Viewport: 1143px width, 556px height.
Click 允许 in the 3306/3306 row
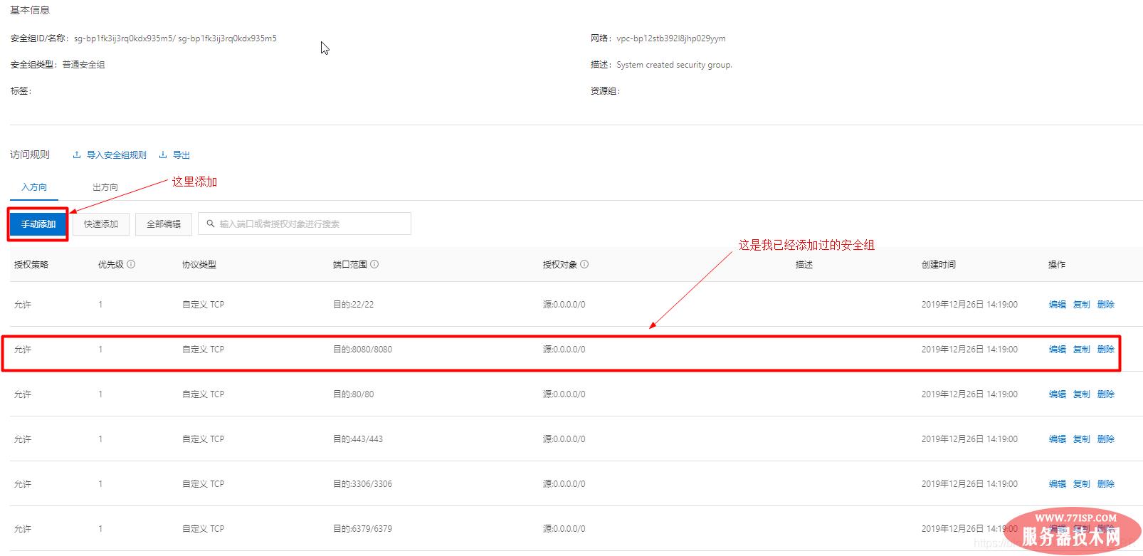(x=23, y=484)
